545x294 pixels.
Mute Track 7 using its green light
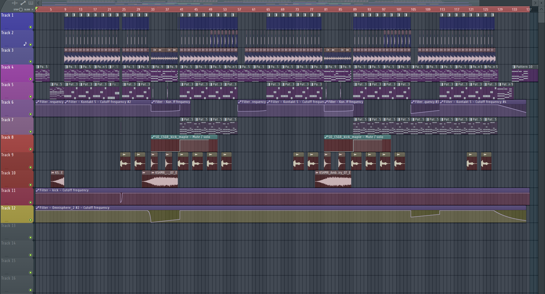[x=30, y=132]
